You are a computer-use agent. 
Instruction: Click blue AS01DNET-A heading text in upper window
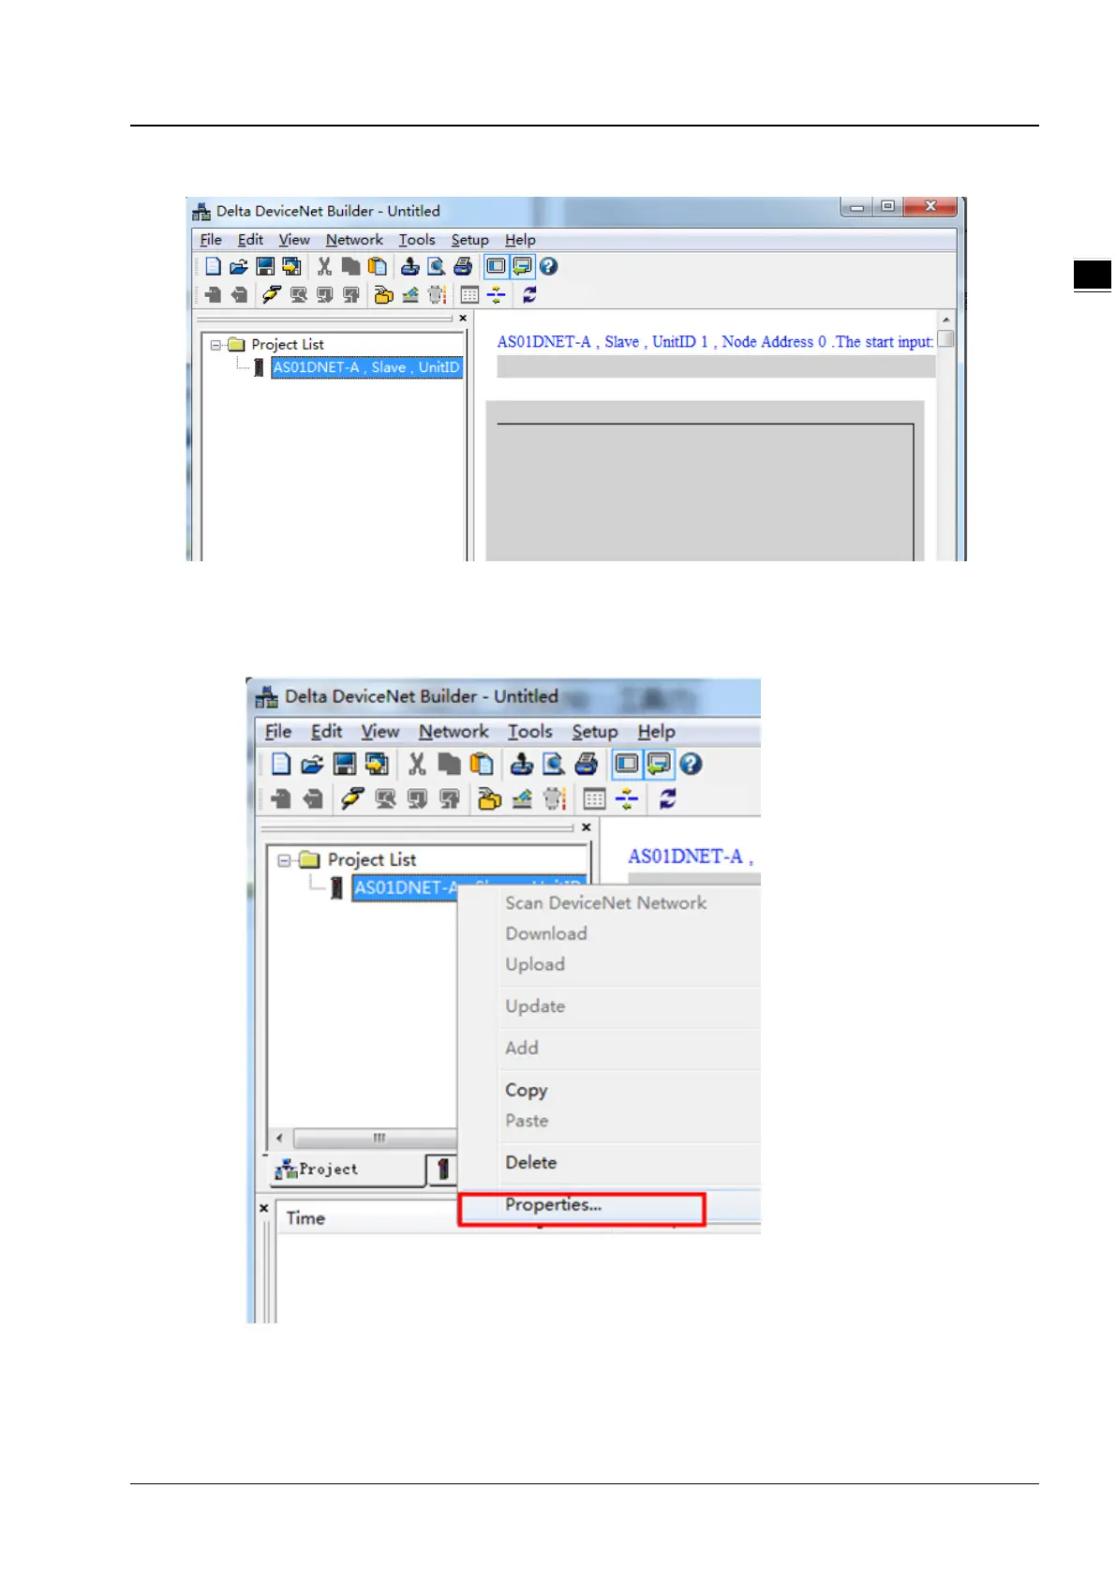click(715, 342)
